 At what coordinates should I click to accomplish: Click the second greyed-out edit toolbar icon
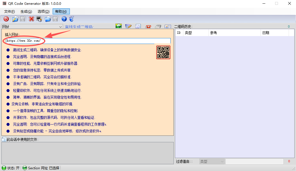tap(55, 19)
